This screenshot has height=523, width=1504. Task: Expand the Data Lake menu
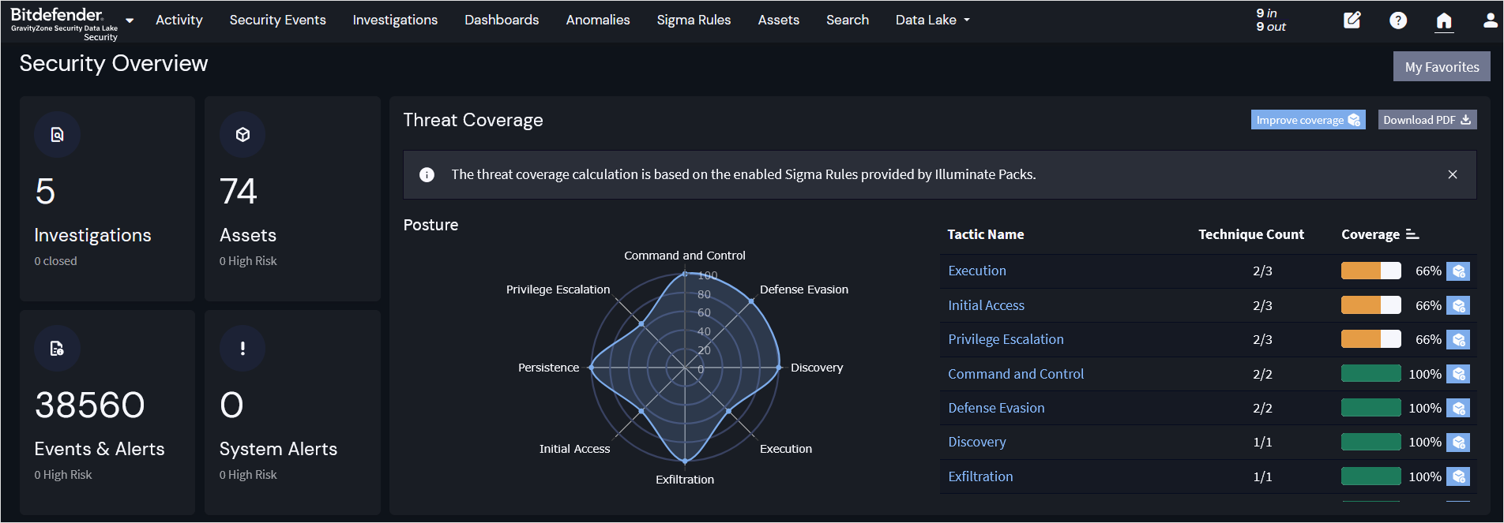click(x=932, y=20)
